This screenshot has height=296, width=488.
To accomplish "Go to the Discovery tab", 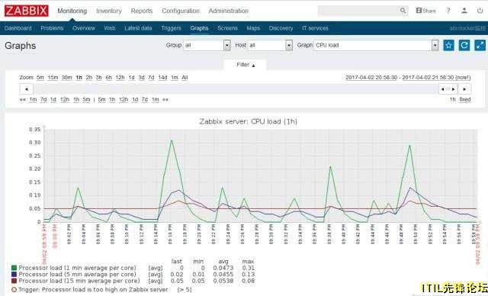I will click(281, 28).
